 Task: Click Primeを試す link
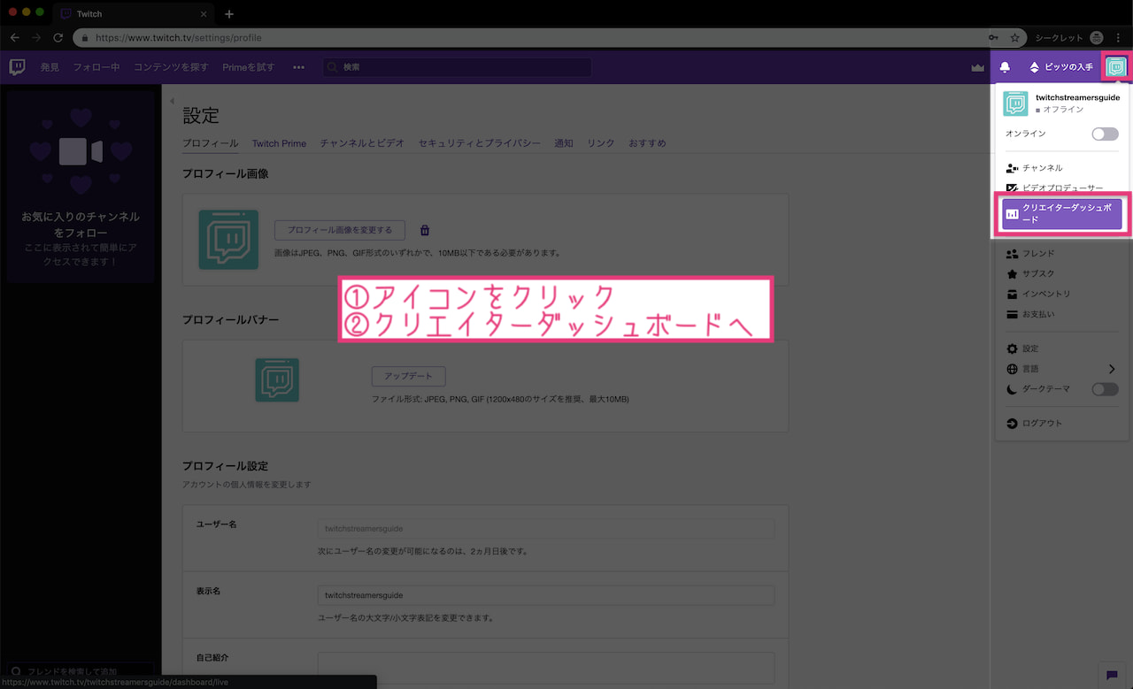coord(249,67)
